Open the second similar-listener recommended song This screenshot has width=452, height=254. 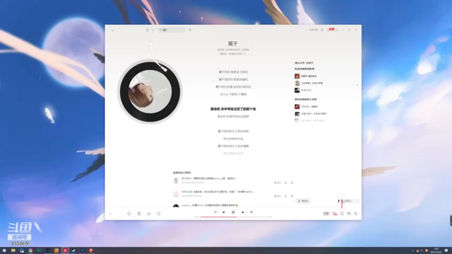311,114
